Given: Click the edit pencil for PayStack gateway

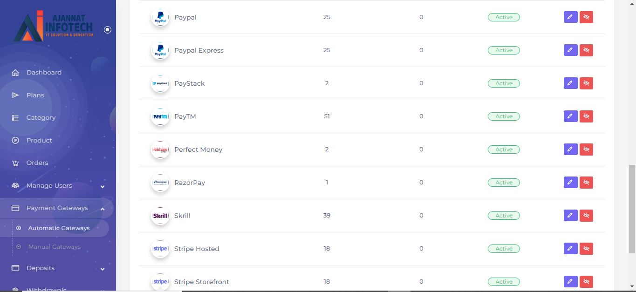Looking at the screenshot, I should 570,83.
